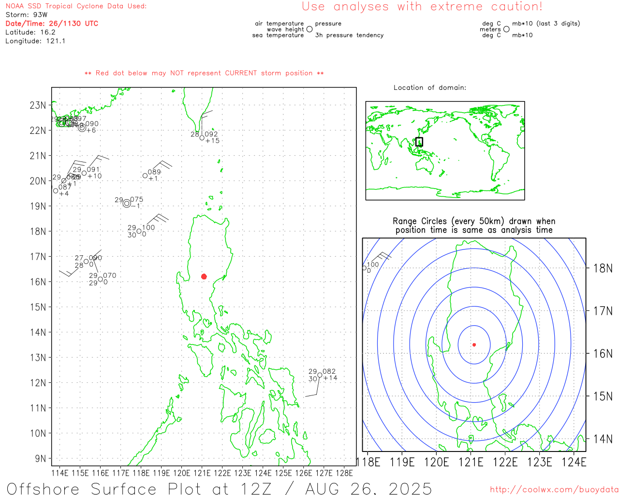Select the double-circle station reading 075
The width and height of the screenshot is (619, 495).
127,204
